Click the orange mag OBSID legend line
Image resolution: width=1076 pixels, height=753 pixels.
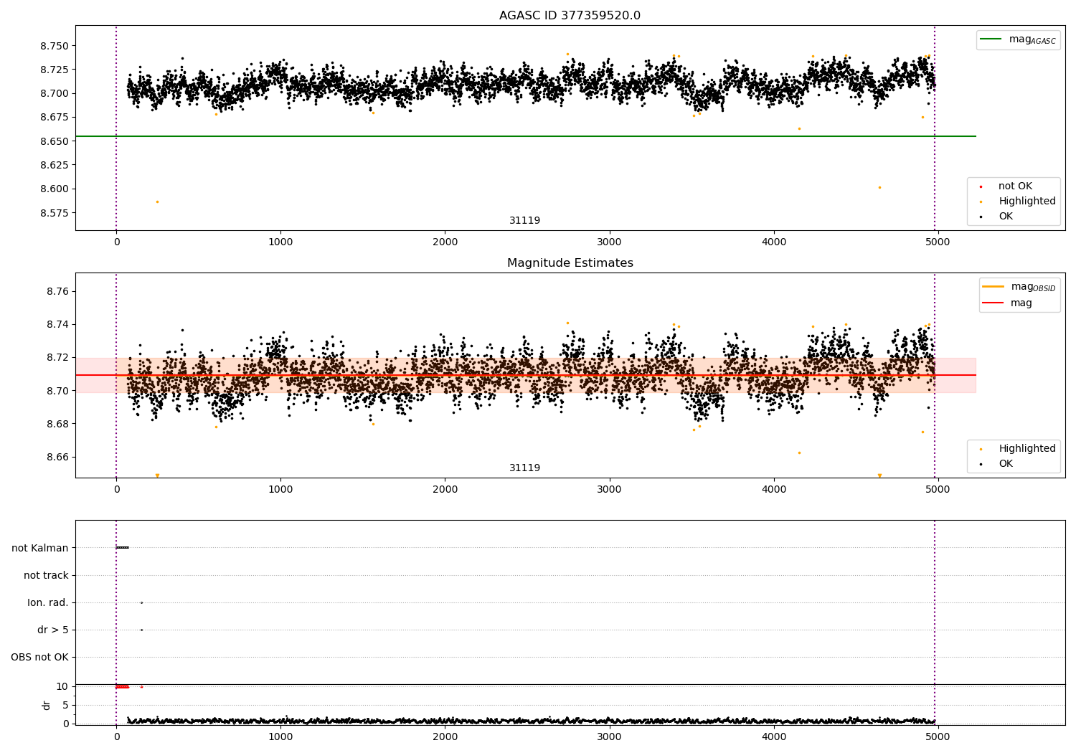tap(993, 287)
